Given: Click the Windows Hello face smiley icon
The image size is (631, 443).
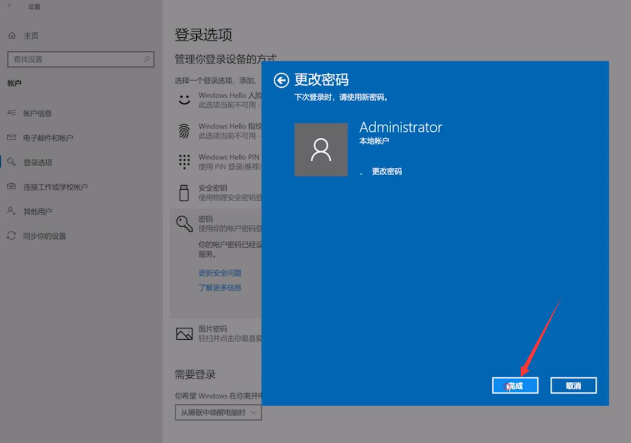Looking at the screenshot, I should 184,100.
